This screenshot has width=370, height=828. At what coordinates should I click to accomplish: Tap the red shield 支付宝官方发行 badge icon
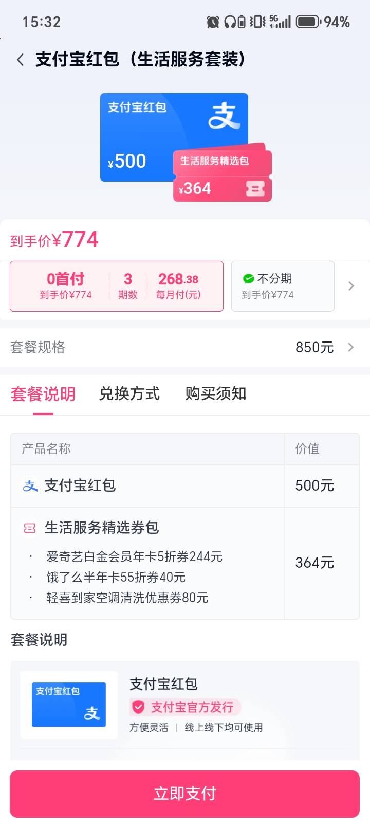coord(138,707)
